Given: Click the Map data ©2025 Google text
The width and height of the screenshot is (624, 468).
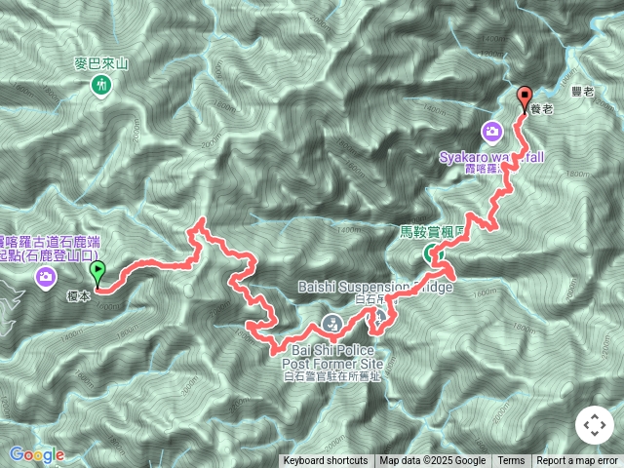Looking at the screenshot, I should [x=433, y=461].
